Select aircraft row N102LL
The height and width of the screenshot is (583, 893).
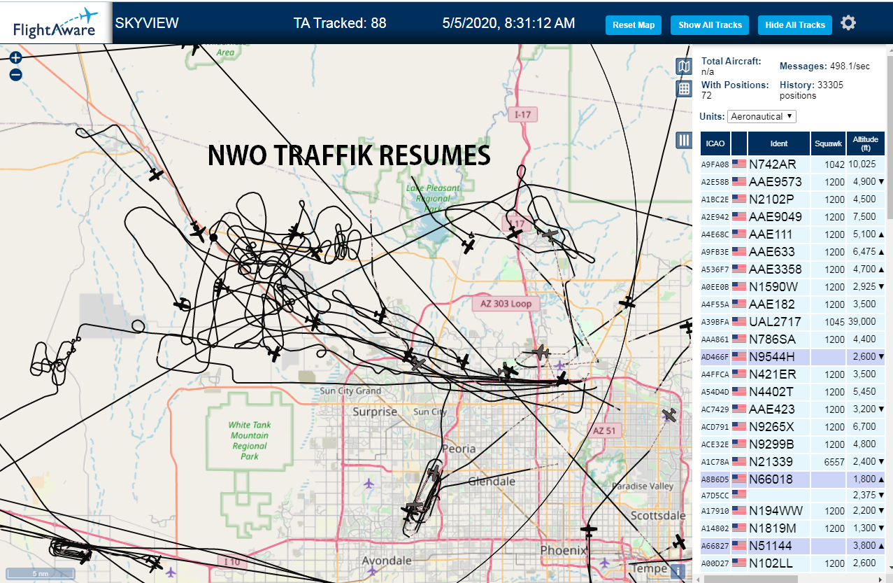click(x=792, y=563)
